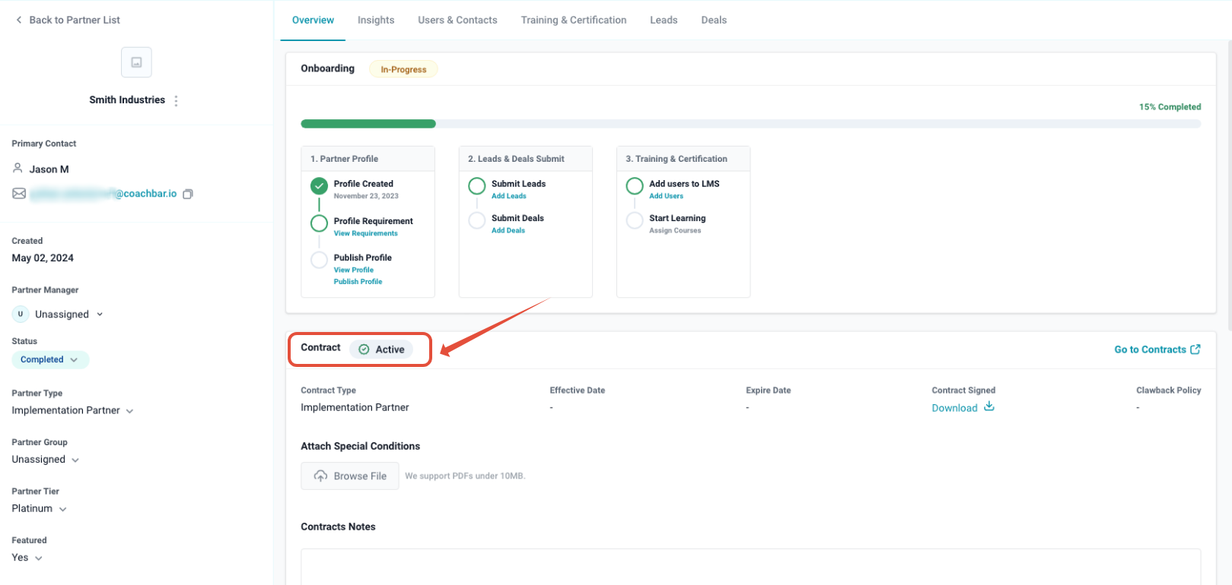Click the Download contract signed icon

[989, 406]
